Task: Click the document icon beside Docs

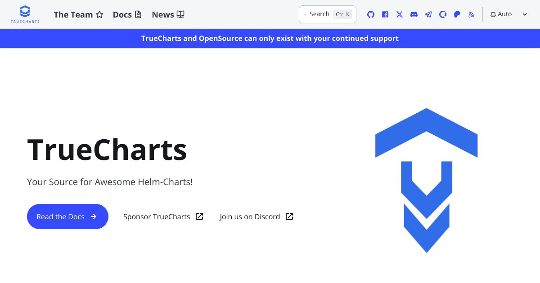Action: click(138, 14)
